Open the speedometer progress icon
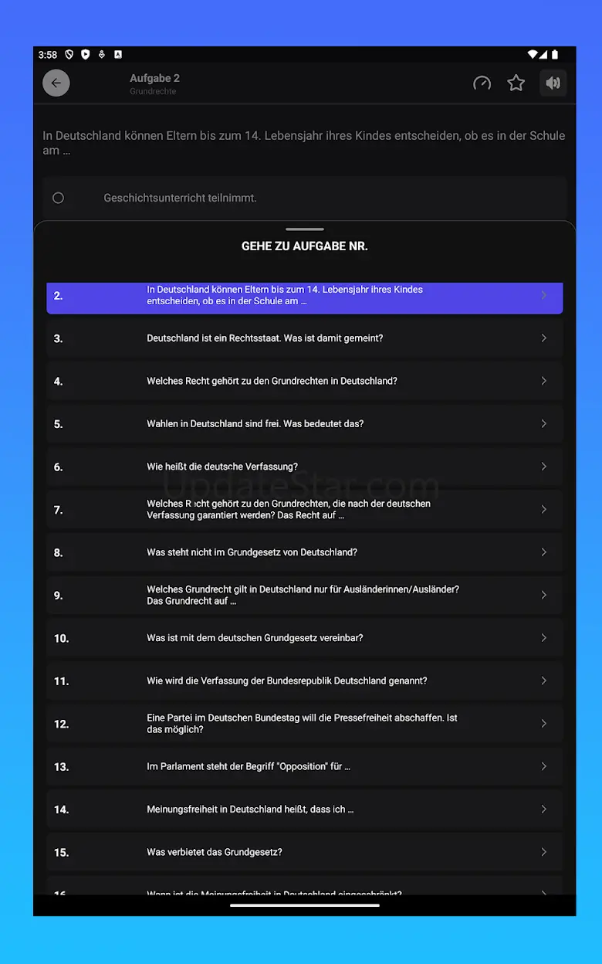The image size is (602, 964). coord(482,83)
